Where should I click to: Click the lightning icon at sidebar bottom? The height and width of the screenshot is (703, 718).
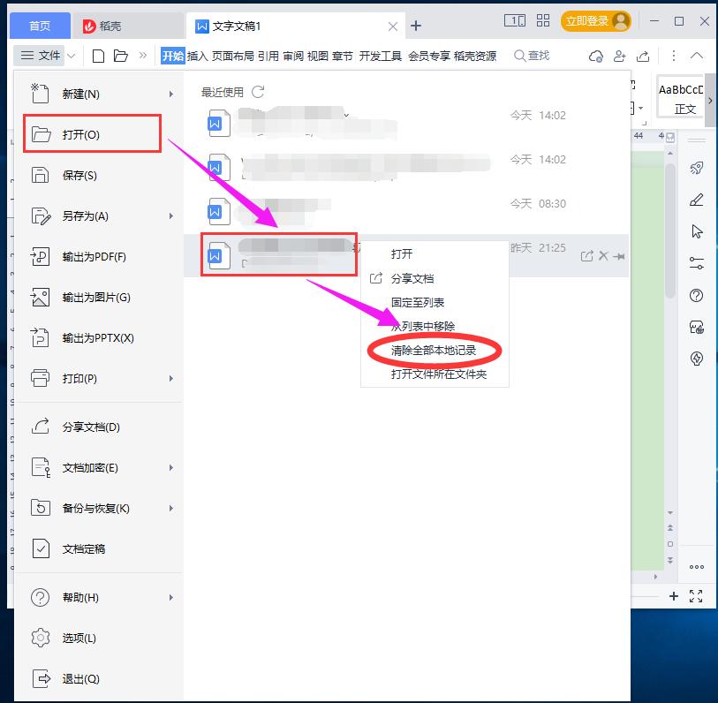(x=696, y=358)
